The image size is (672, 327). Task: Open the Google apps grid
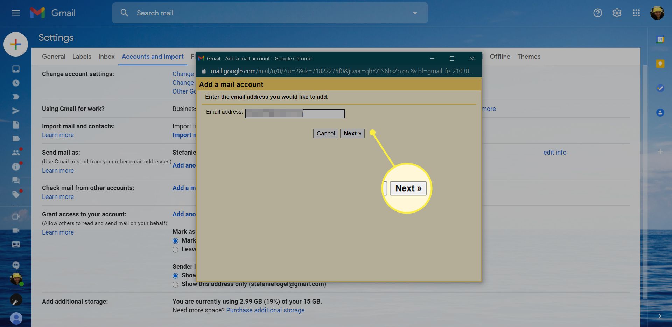[636, 13]
